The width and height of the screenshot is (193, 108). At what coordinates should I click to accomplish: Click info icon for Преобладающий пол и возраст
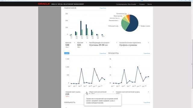point(117,43)
